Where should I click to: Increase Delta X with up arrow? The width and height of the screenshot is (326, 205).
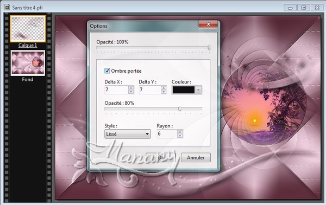pyautogui.click(x=131, y=88)
